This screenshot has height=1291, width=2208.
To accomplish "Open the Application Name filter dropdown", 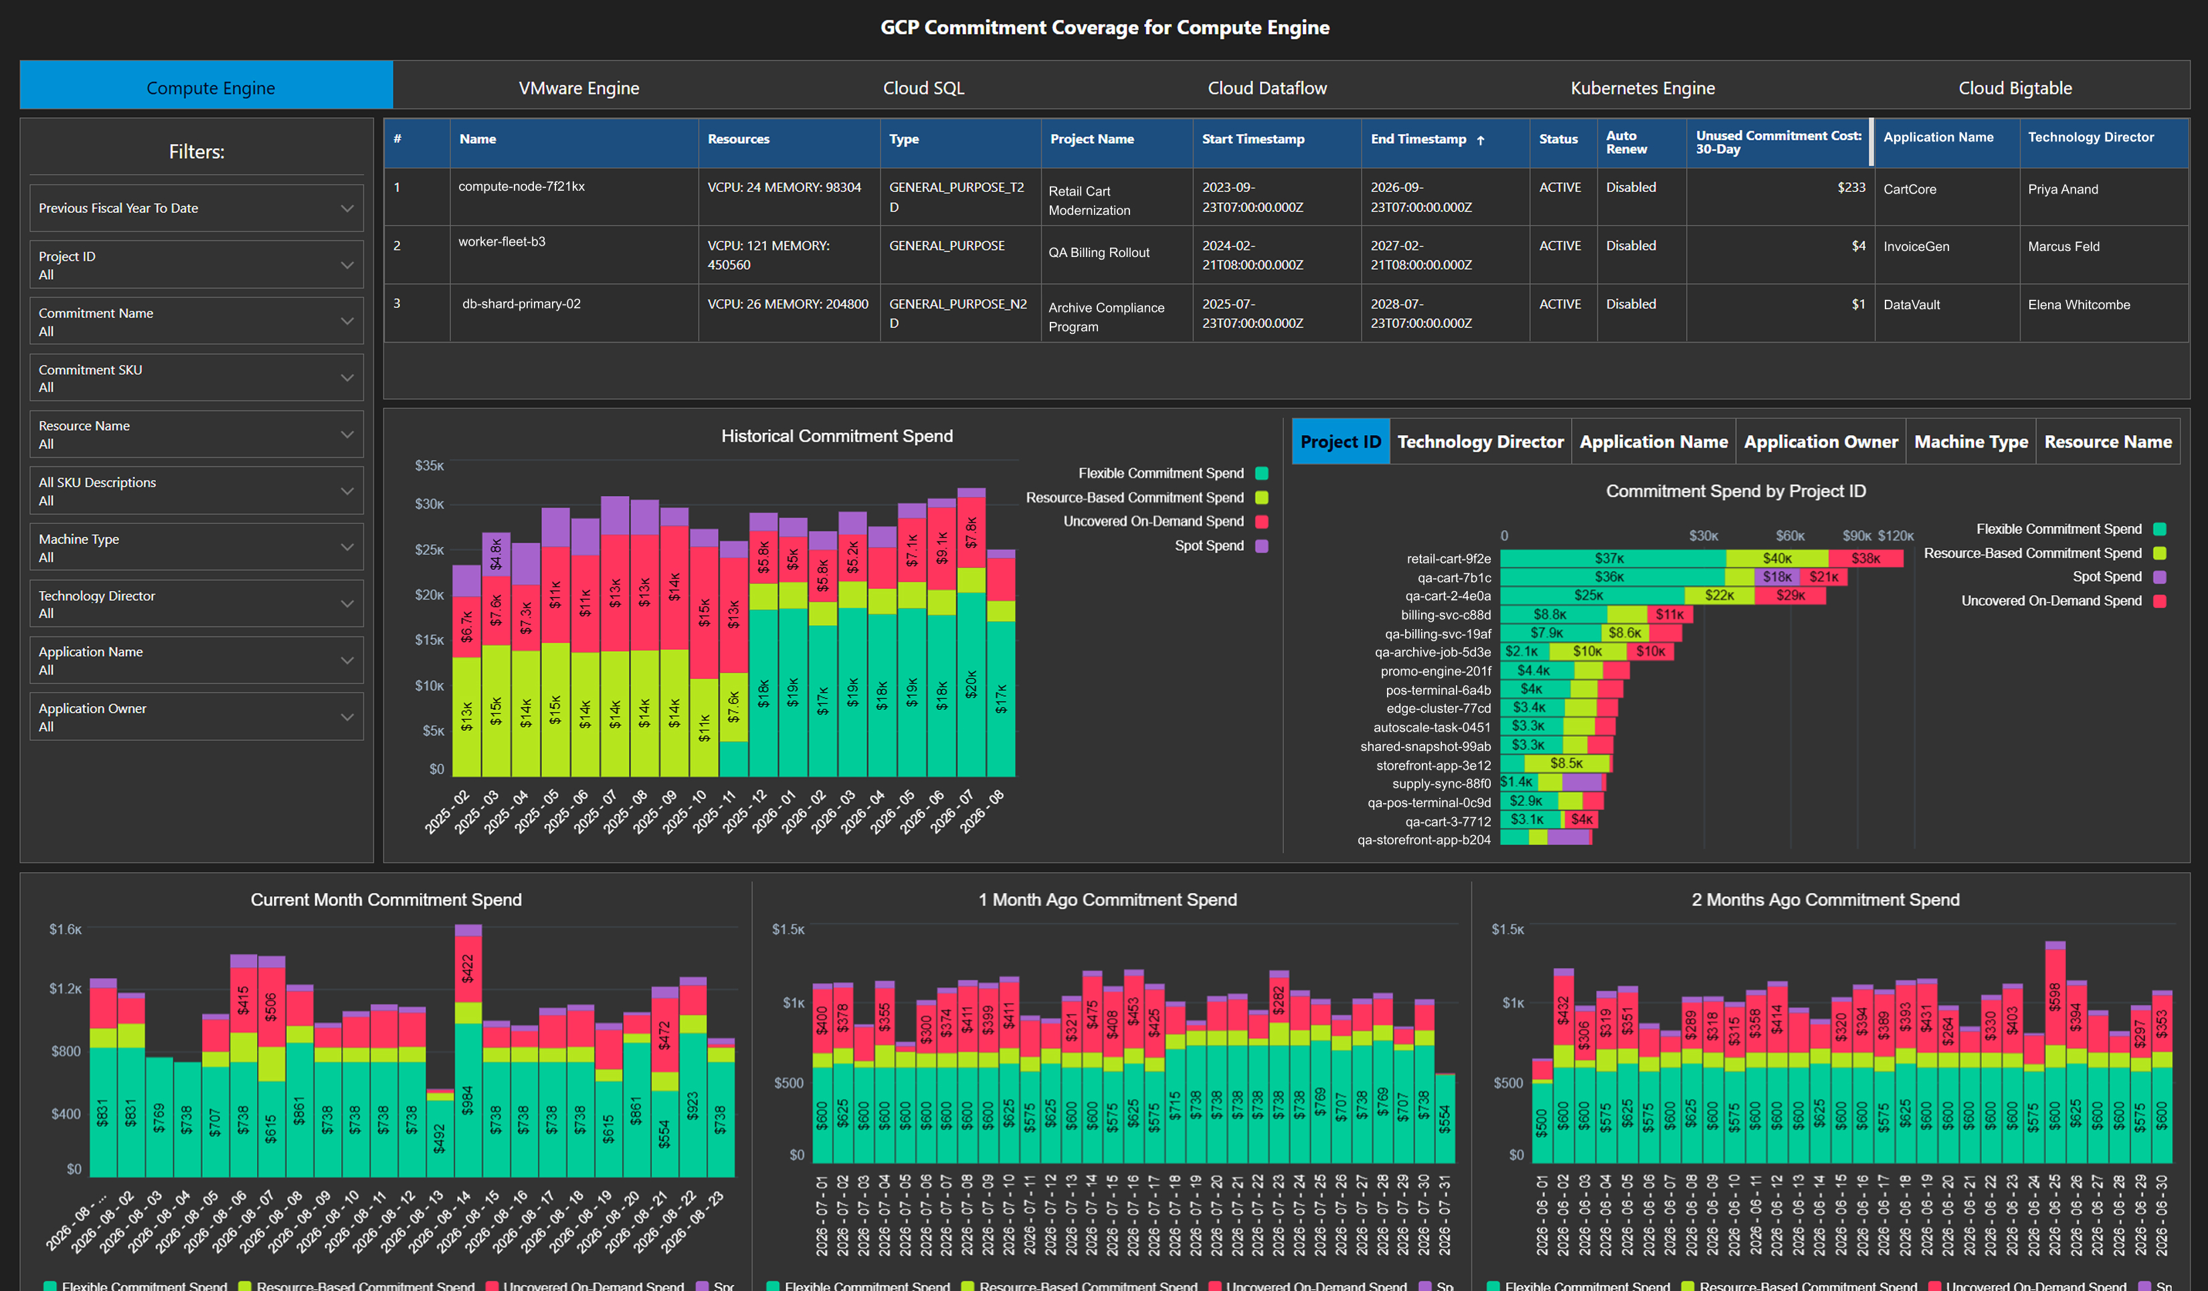I will pyautogui.click(x=196, y=660).
